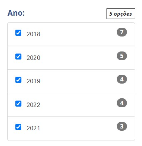This screenshot has width=142, height=146.
Task: Select the 2021 label text
Action: click(x=33, y=128)
